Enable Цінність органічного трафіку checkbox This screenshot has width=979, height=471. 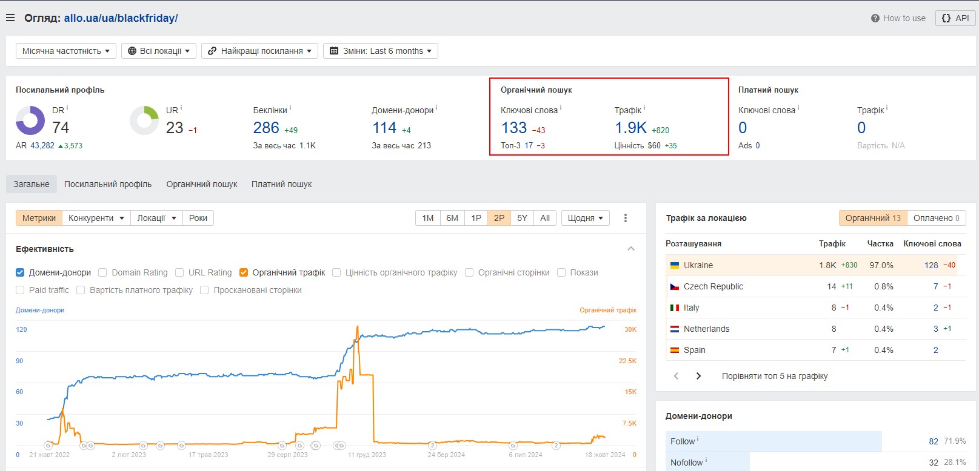[336, 272]
